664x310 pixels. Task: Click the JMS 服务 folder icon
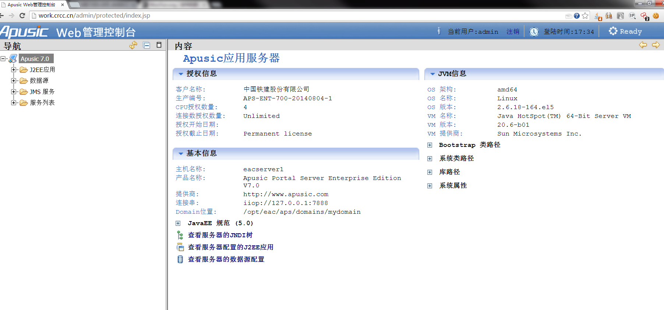click(x=24, y=92)
